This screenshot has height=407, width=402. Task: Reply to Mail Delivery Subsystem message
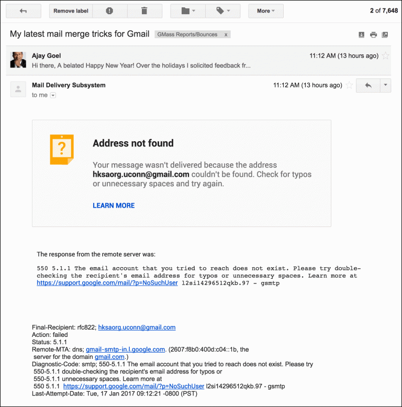368,85
